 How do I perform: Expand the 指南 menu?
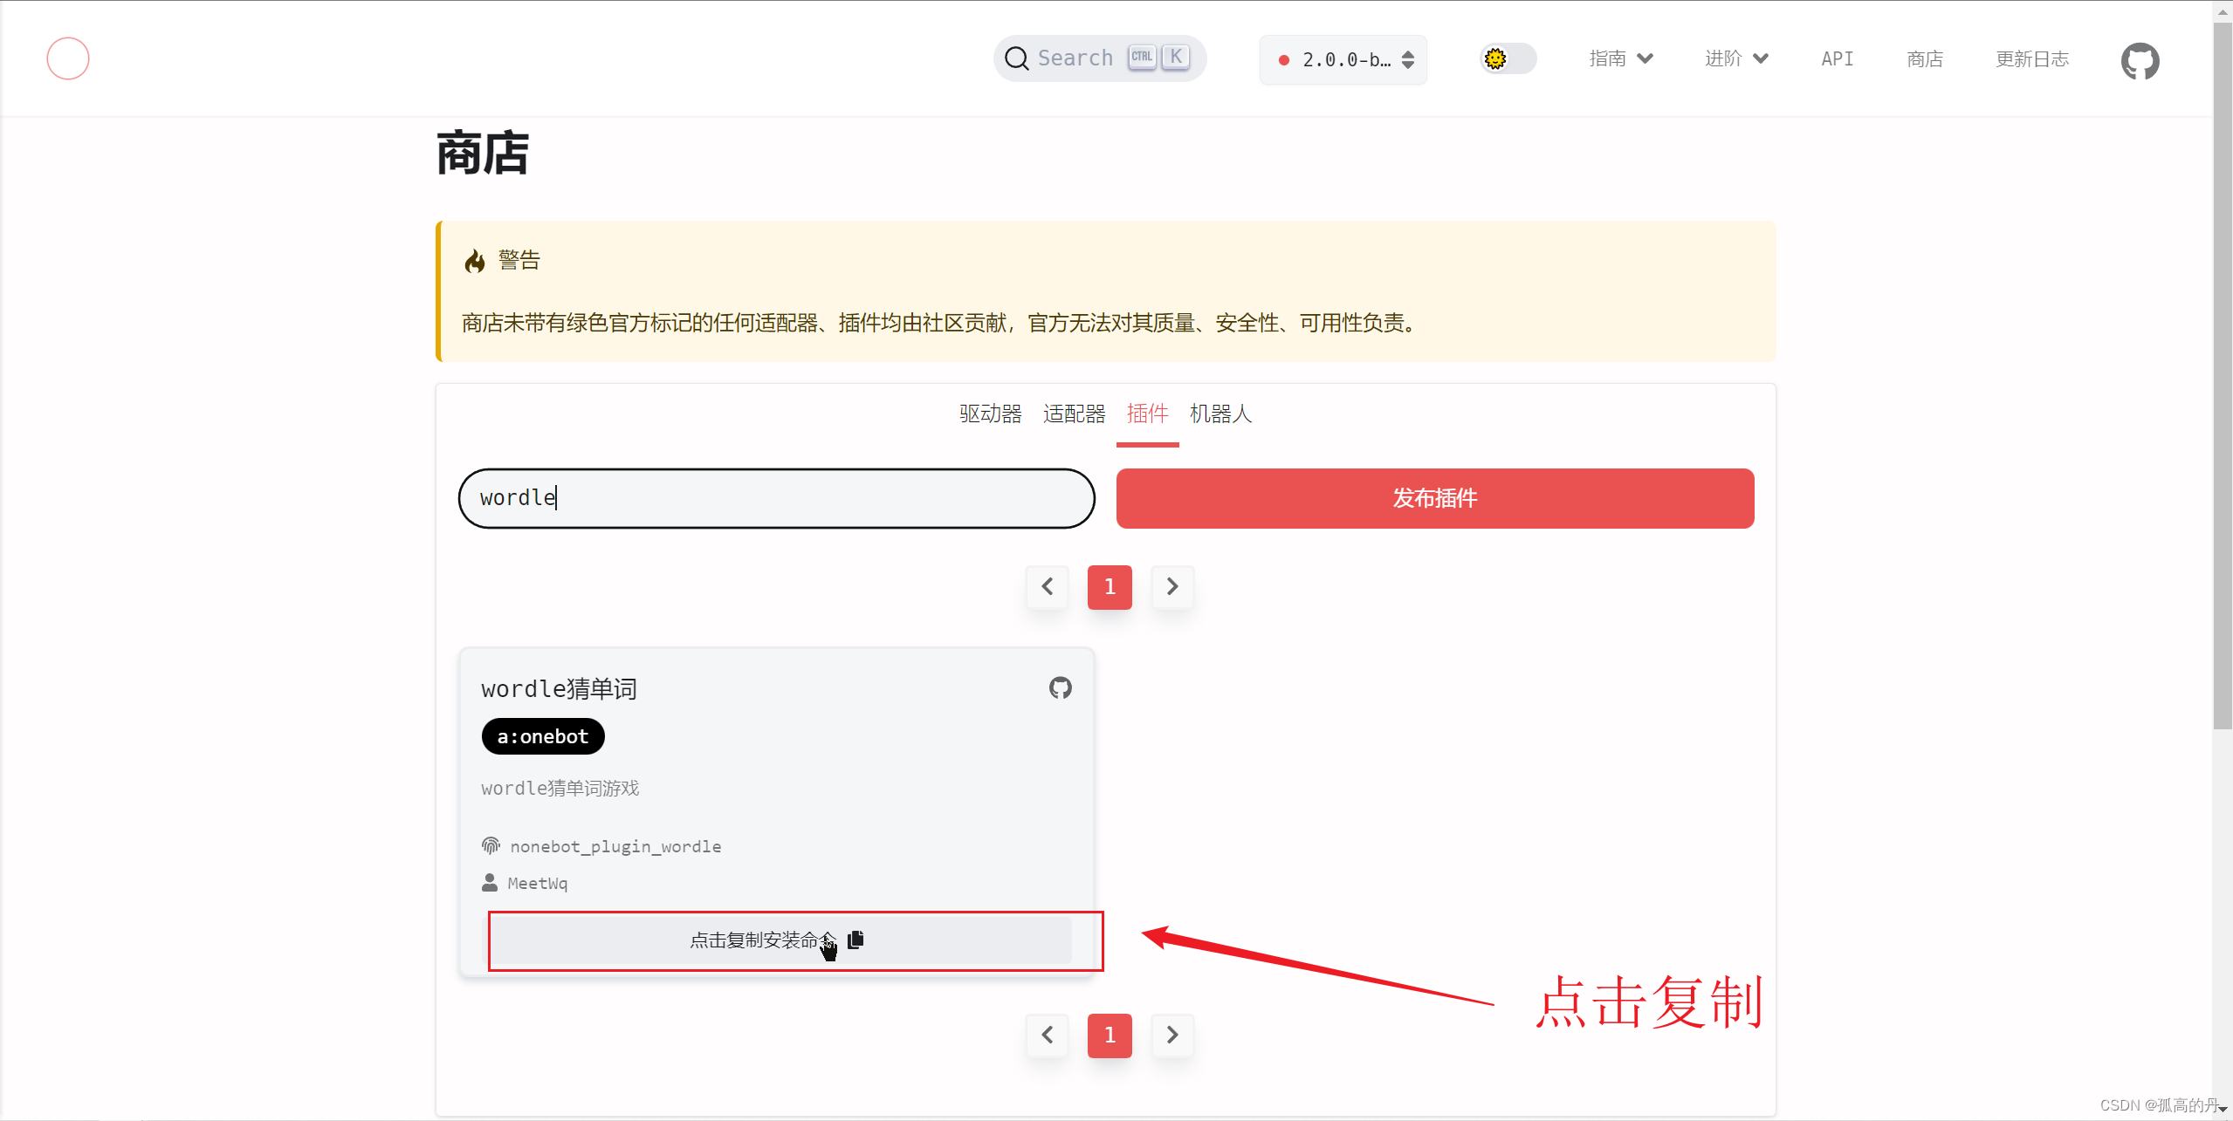click(x=1621, y=58)
